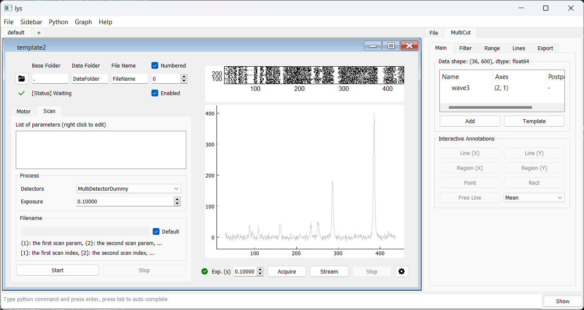Increase the Numbered counter with up arrow
This screenshot has height=310, width=584.
[184, 76]
